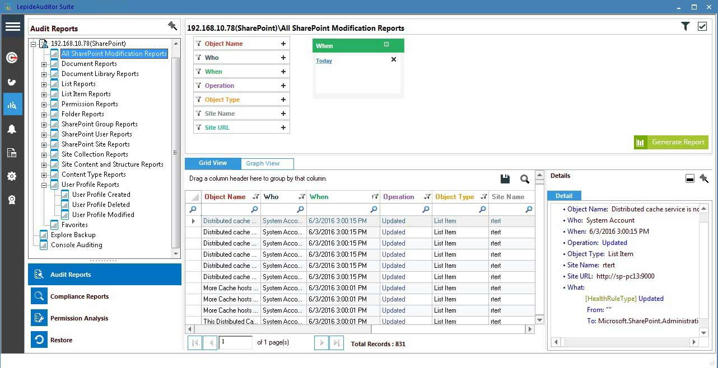Open the health monitoring sidebar icon
The height and width of the screenshot is (368, 718).
click(x=12, y=82)
